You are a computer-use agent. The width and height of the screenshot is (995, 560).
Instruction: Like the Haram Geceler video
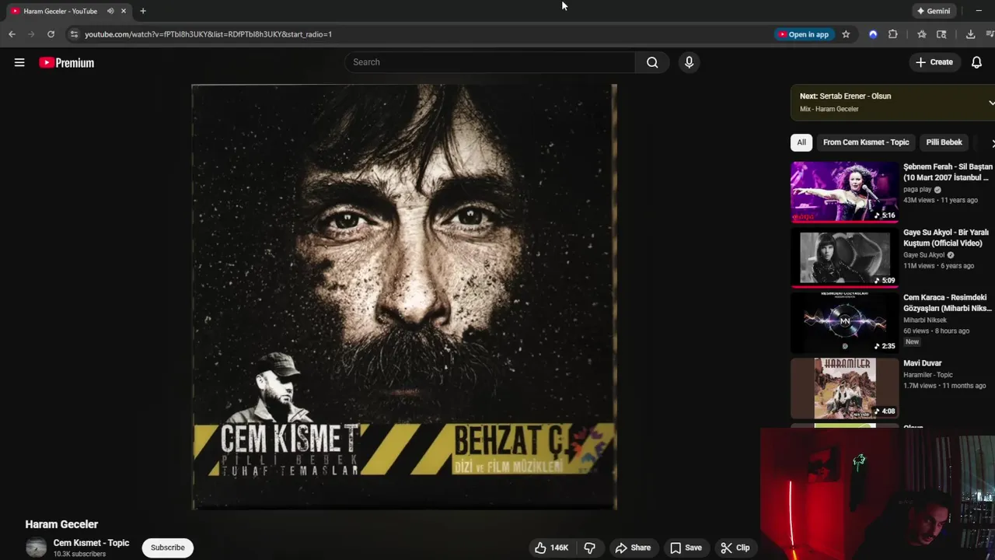[x=551, y=548]
